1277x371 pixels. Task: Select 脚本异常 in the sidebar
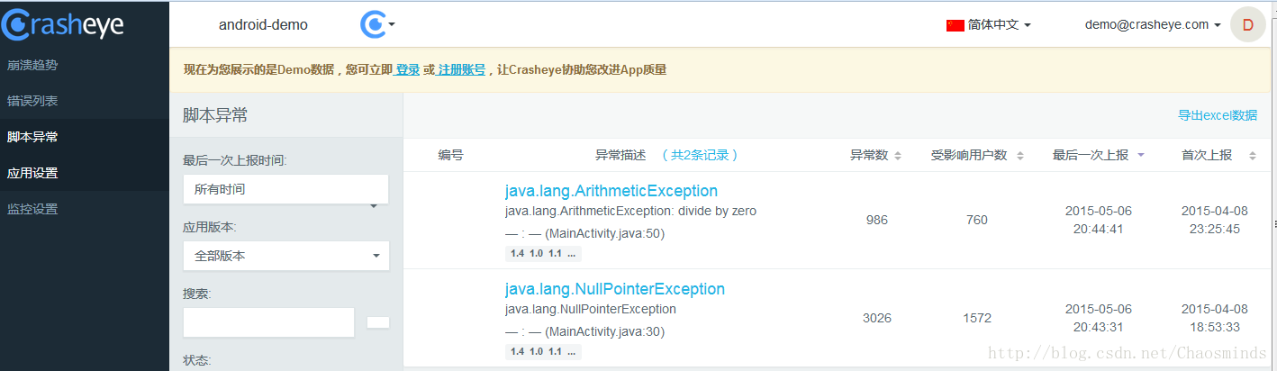(32, 137)
